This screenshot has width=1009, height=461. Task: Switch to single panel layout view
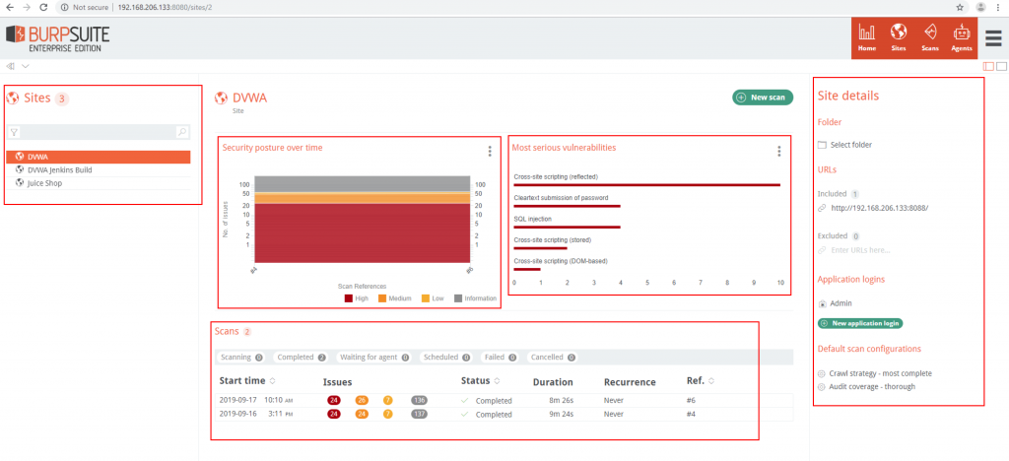coord(1001,66)
